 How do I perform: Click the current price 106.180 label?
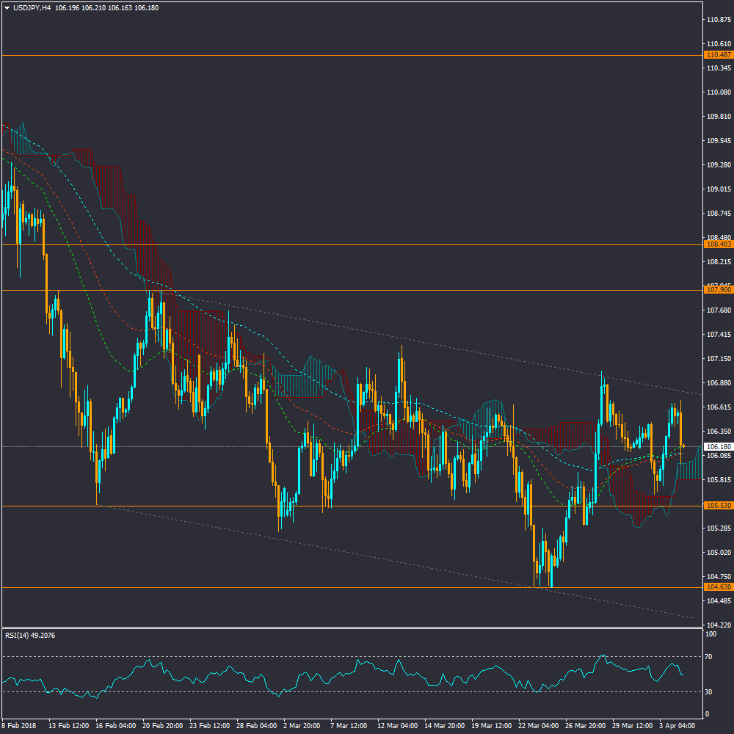click(x=717, y=446)
